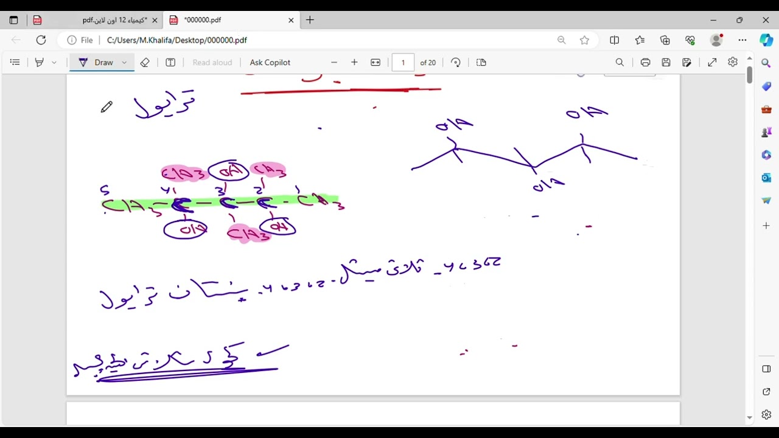The height and width of the screenshot is (438, 779).
Task: Select the Erase tool
Action: coord(145,62)
